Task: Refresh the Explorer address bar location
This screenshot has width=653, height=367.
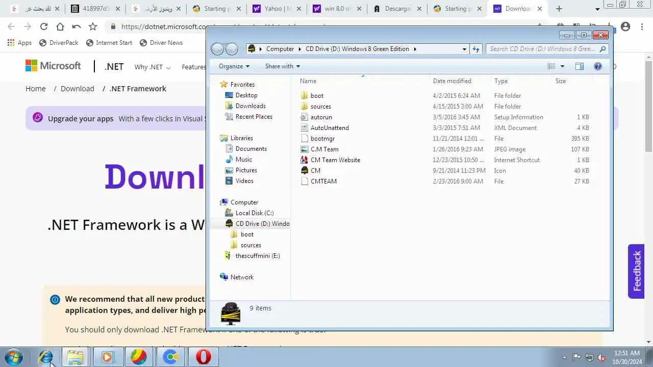Action: 476,49
